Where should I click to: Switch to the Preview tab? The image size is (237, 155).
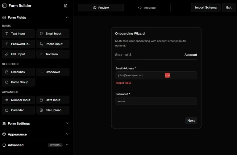[101, 8]
